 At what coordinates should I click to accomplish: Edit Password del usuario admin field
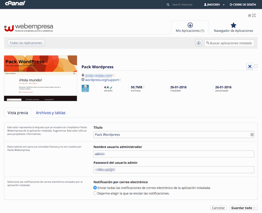pos(174,170)
